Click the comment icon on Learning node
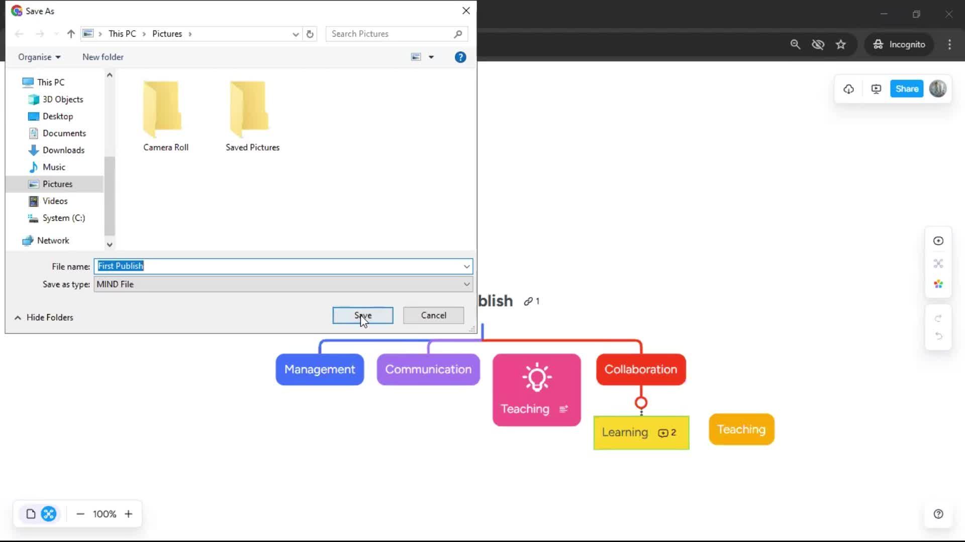Viewport: 965px width, 542px height. 663,433
